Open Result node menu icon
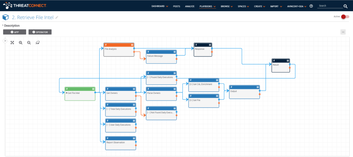Screen dimensions: 353x157 [x=288, y=61]
